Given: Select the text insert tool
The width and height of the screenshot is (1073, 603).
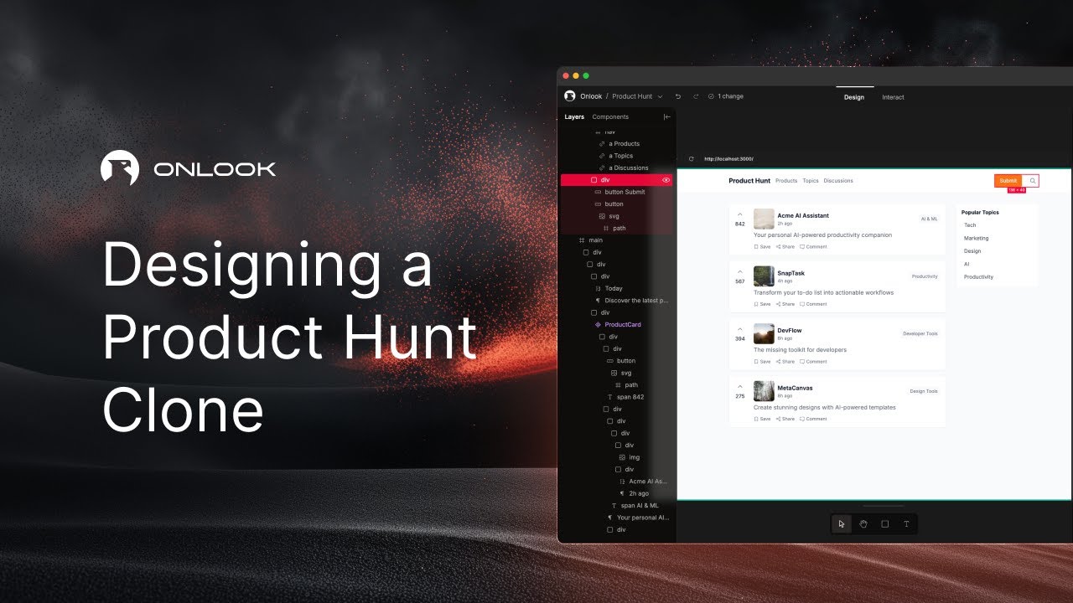Looking at the screenshot, I should (x=906, y=524).
